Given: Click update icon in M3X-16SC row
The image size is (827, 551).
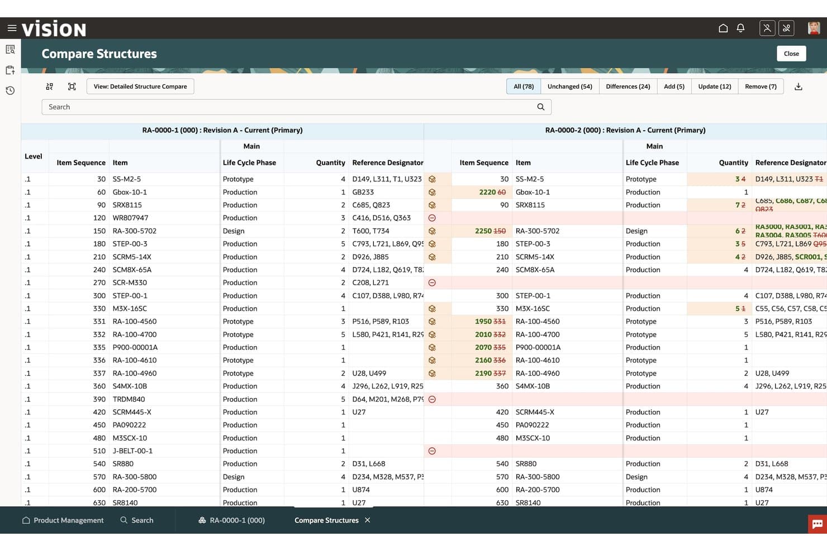Looking at the screenshot, I should (432, 309).
